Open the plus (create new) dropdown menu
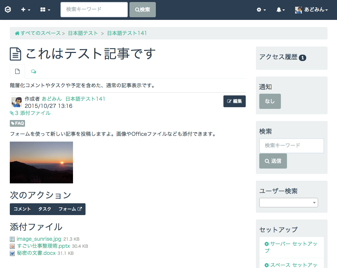Viewport: 337px width, 268px height. 25,10
